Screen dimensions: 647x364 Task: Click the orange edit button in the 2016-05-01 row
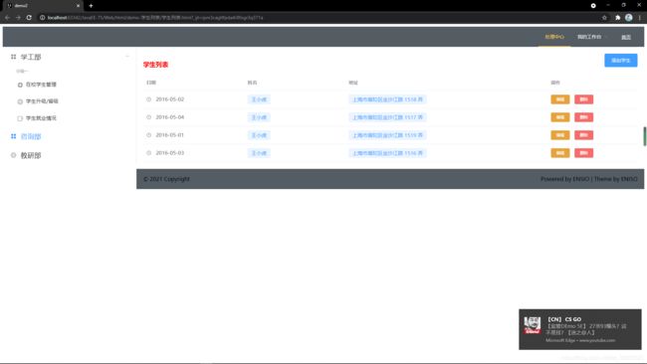pos(560,135)
